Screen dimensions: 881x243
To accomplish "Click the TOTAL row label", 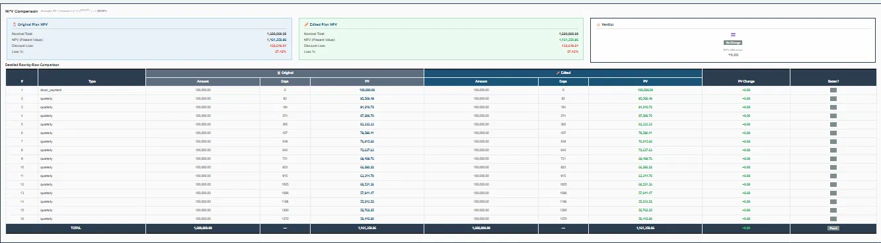I will point(76,228).
